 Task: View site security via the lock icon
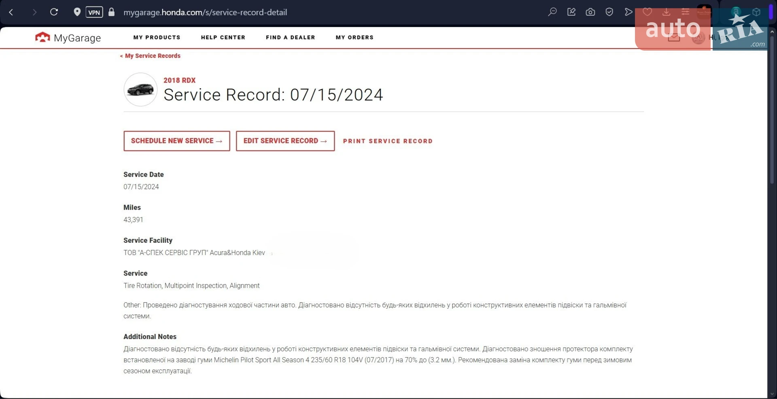point(112,12)
